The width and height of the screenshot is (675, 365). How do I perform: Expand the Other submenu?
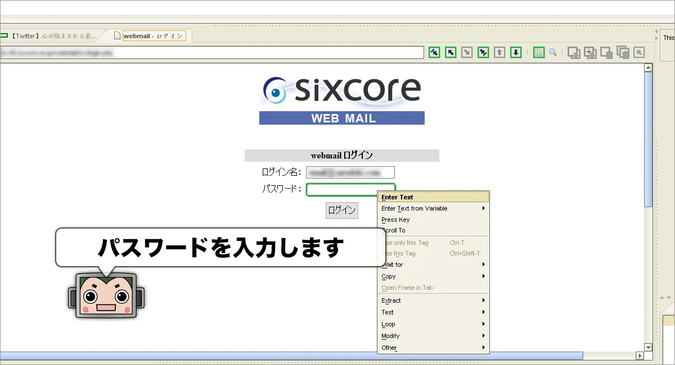(x=433, y=348)
